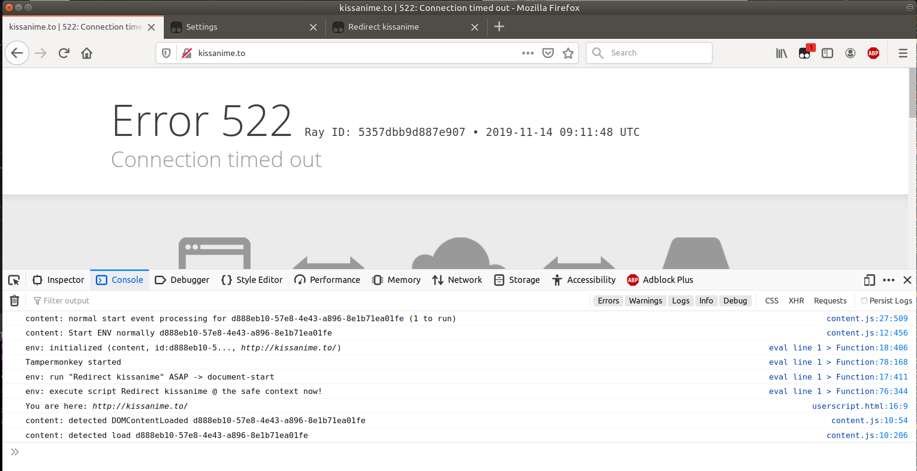Screen dimensions: 917x471
Task: Expand the split console chevron
Action: pyautogui.click(x=14, y=451)
